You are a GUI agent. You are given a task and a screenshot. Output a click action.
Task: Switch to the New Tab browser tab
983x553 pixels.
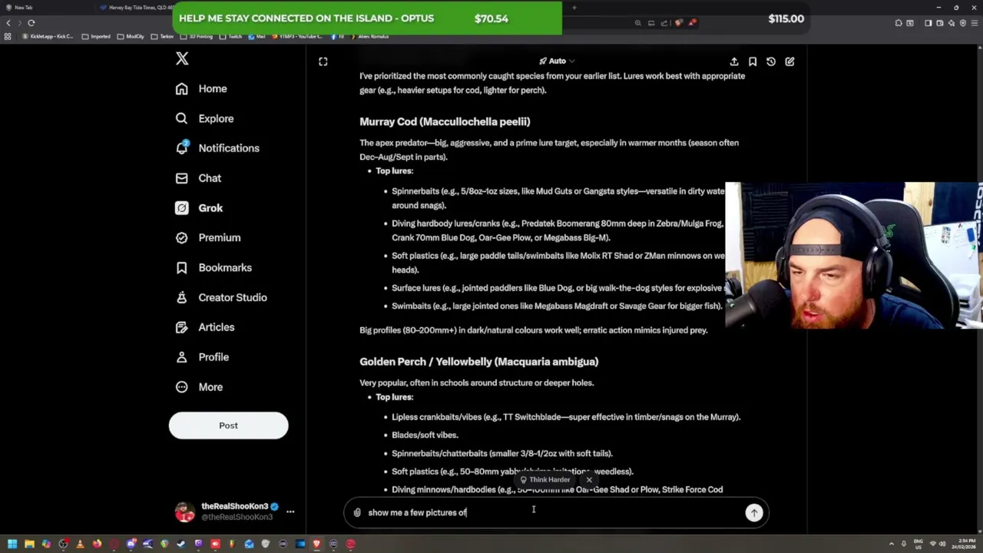(46, 8)
